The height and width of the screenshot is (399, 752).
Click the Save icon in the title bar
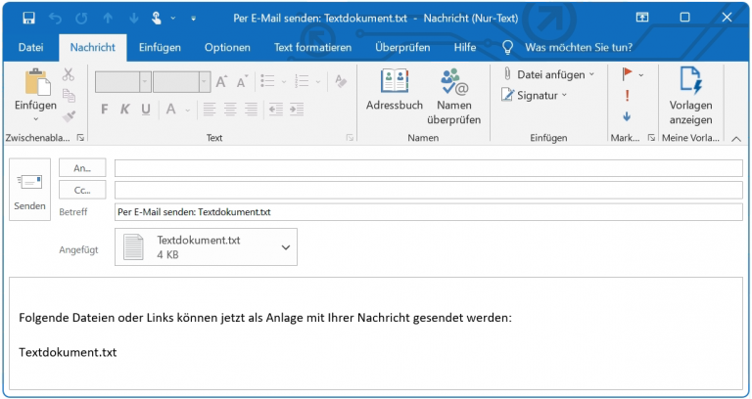click(28, 18)
